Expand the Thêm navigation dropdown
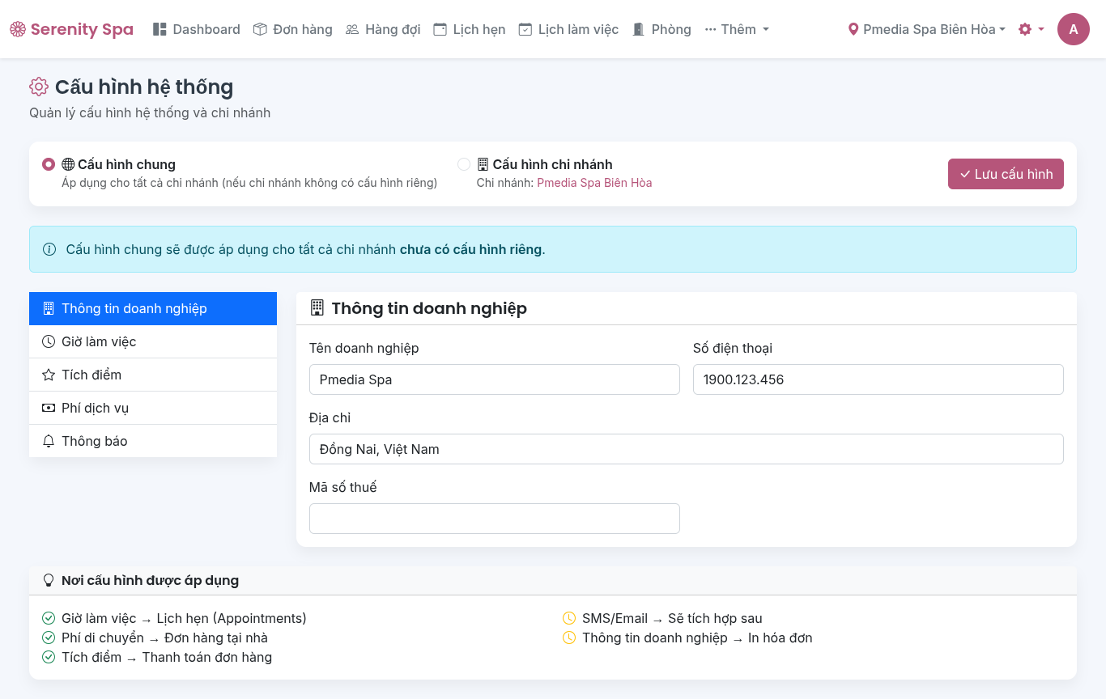 (736, 29)
